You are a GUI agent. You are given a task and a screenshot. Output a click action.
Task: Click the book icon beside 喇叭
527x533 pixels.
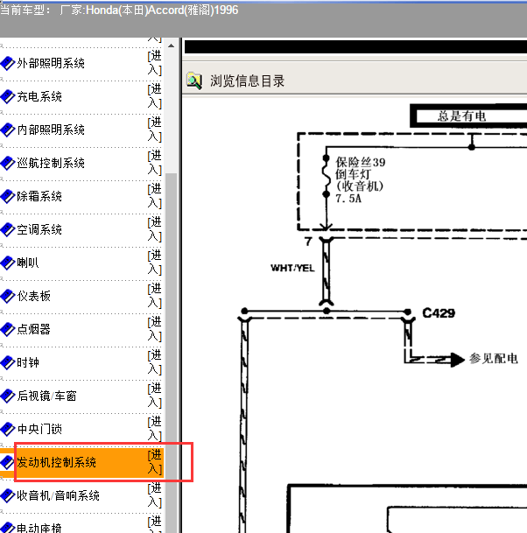coord(8,263)
